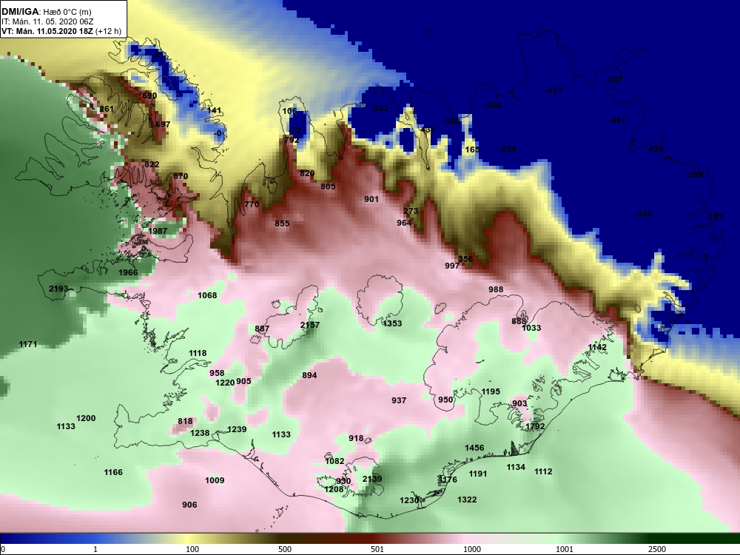Viewport: 740px width, 555px height.
Task: Click the map value 770
Action: [252, 204]
